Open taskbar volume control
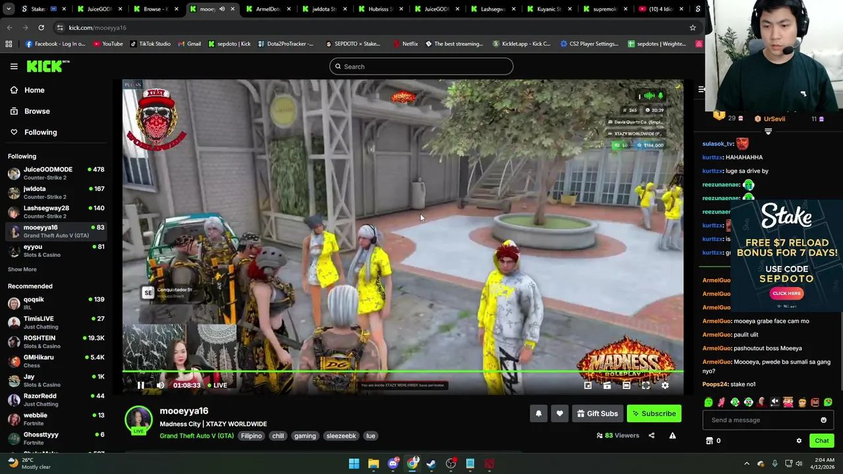This screenshot has height=474, width=843. (798, 463)
